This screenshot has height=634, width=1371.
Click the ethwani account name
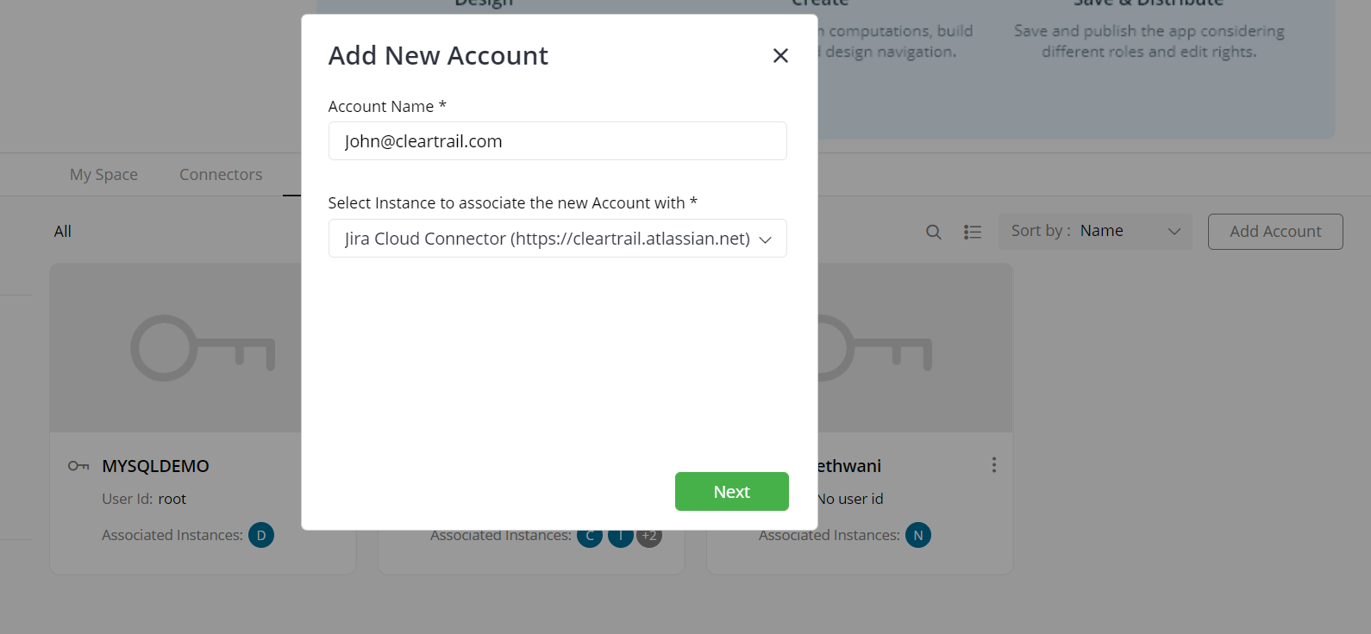click(x=849, y=466)
